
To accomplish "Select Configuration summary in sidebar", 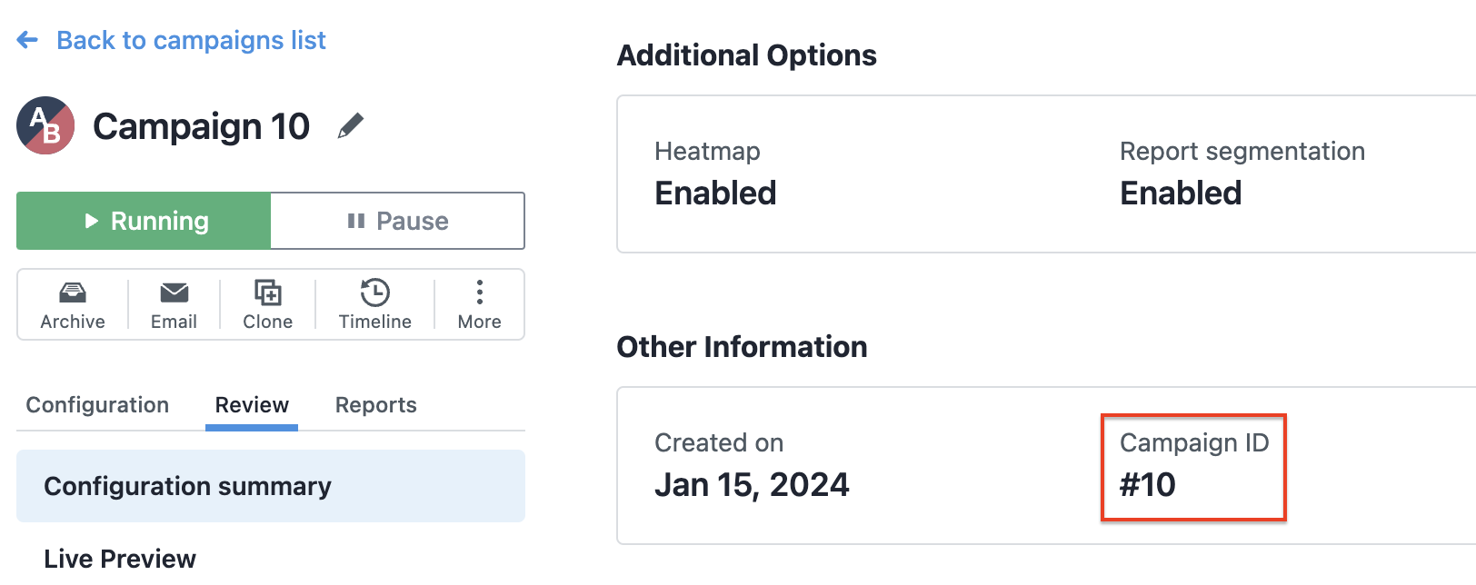I will [271, 486].
